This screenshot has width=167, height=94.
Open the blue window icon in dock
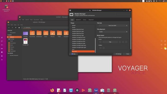71,90
